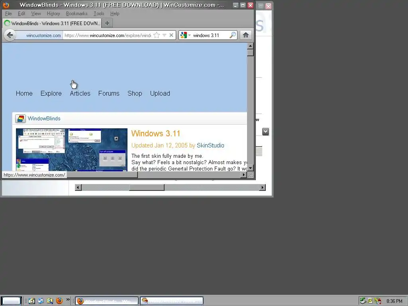
Task: Click the Explore navigation link
Action: tap(51, 93)
